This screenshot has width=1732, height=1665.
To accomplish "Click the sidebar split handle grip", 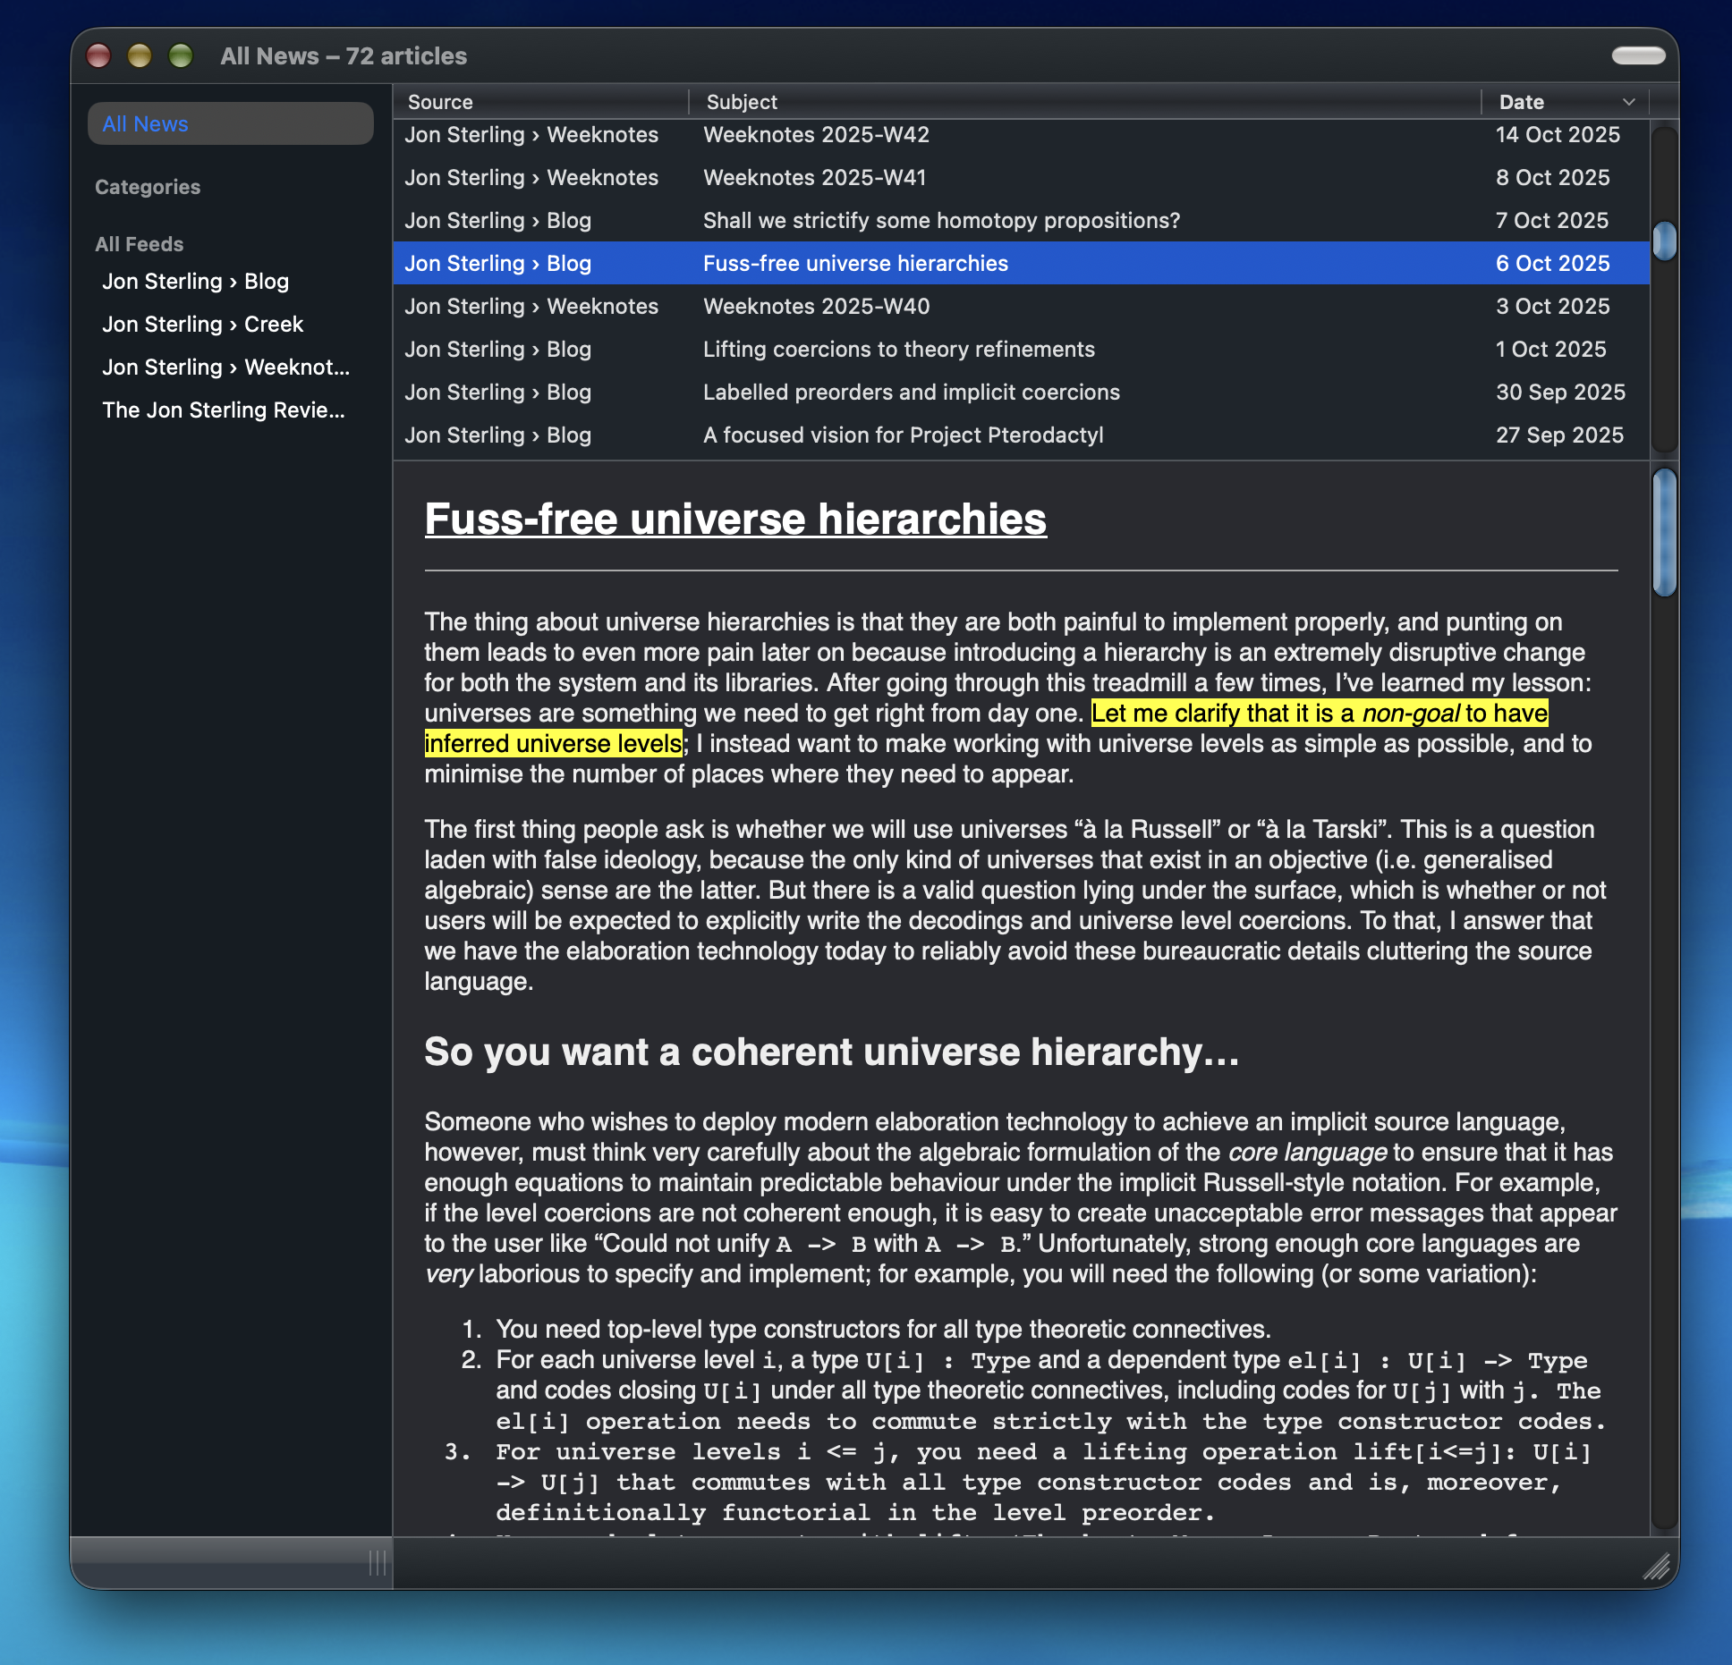I will tap(378, 1563).
